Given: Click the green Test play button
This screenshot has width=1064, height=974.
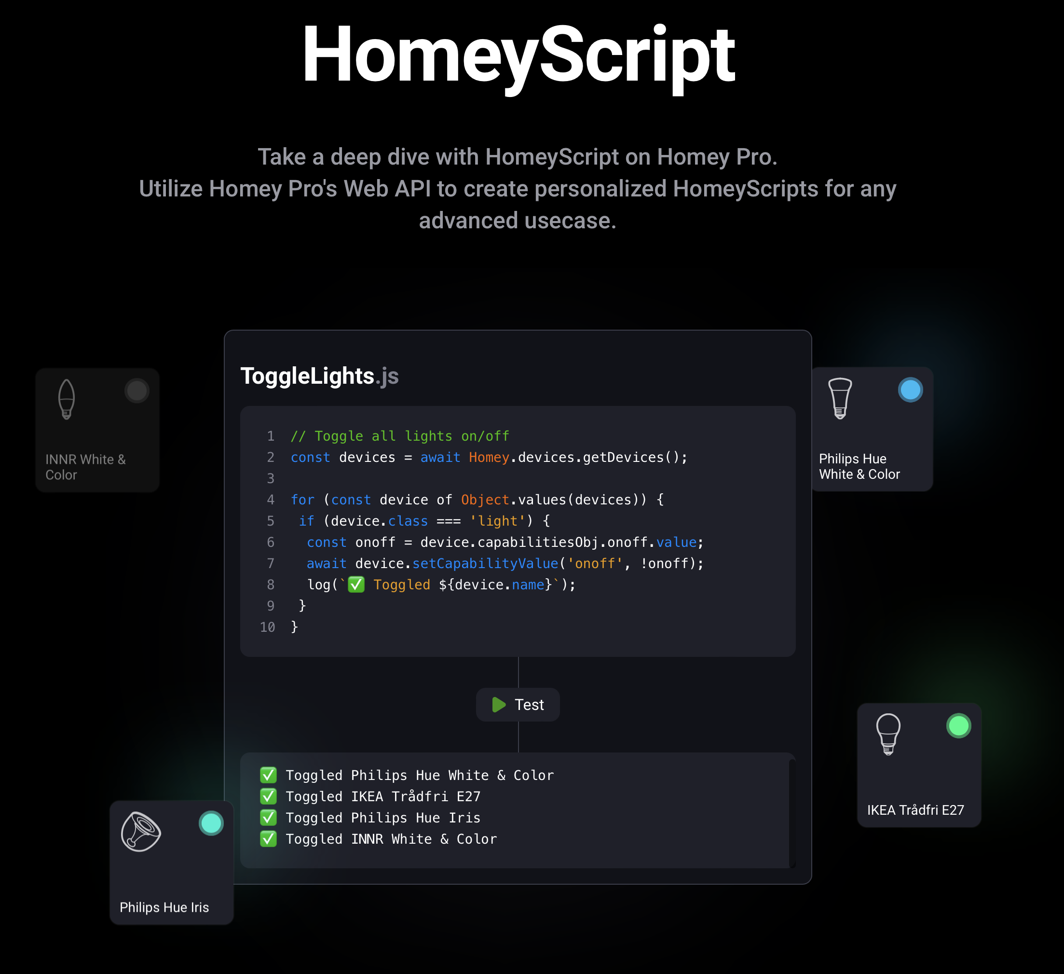Looking at the screenshot, I should coord(518,705).
